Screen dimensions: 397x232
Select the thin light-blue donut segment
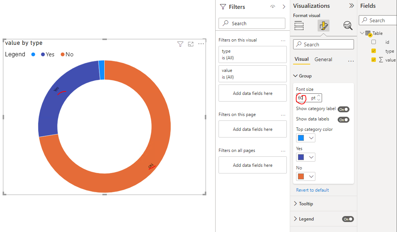[102, 70]
